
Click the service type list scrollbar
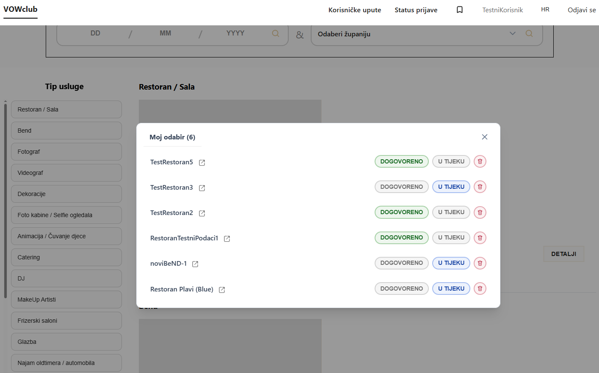pyautogui.click(x=6, y=199)
